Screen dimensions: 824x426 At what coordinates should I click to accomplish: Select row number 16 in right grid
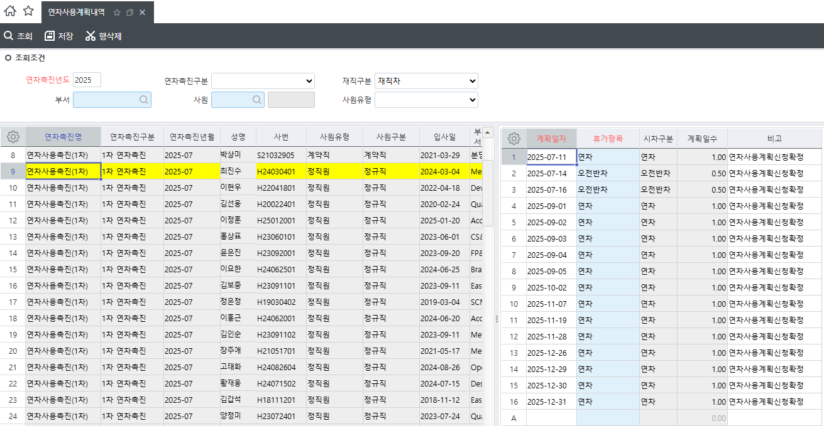[514, 402]
